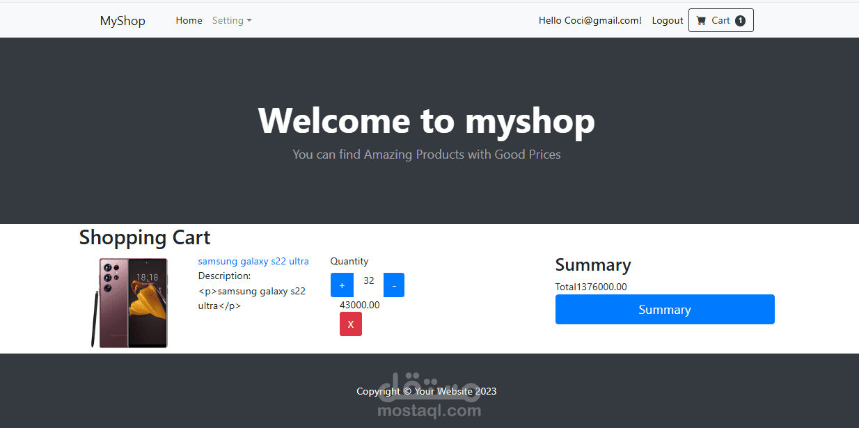Viewport: 859px width, 428px height.
Task: Click the red X remove item button
Action: [350, 324]
